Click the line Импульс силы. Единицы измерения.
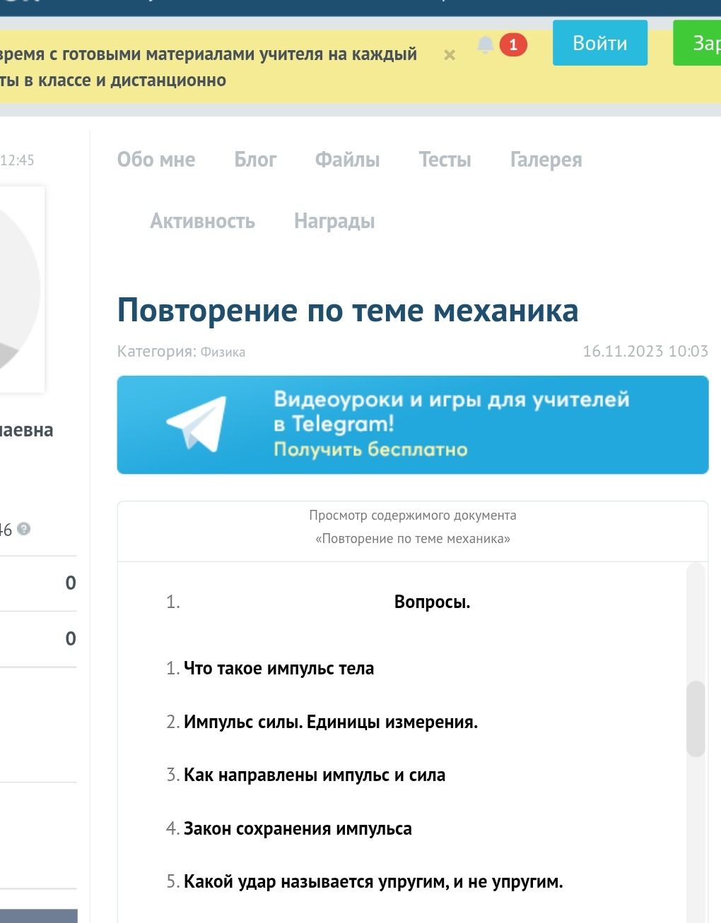The width and height of the screenshot is (721, 923). (x=331, y=722)
